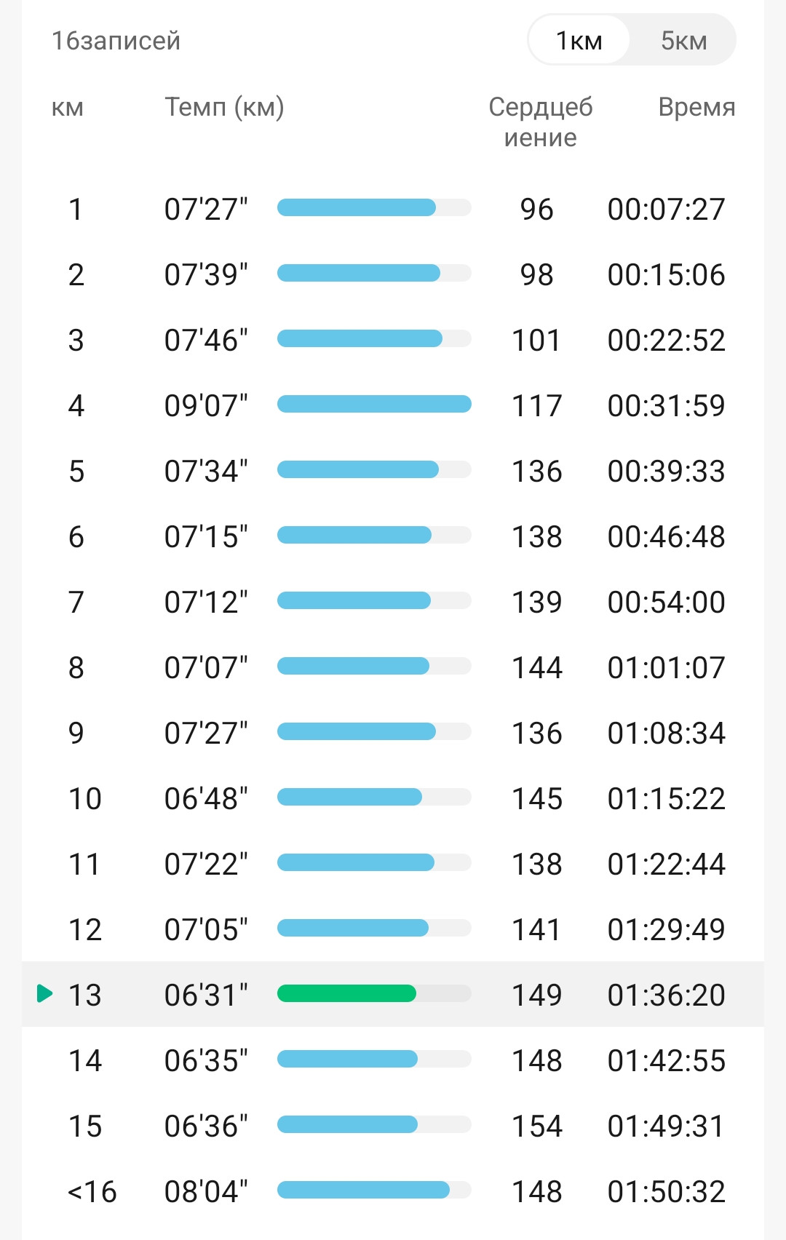The image size is (786, 1240).
Task: Click the км column header
Action: tap(67, 108)
